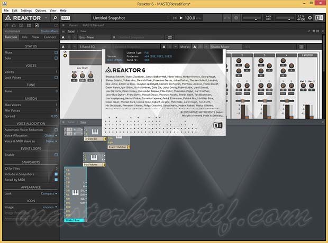328x243 pixels.
Task: Open the panelsets tab in side pane
Action: (x=21, y=25)
